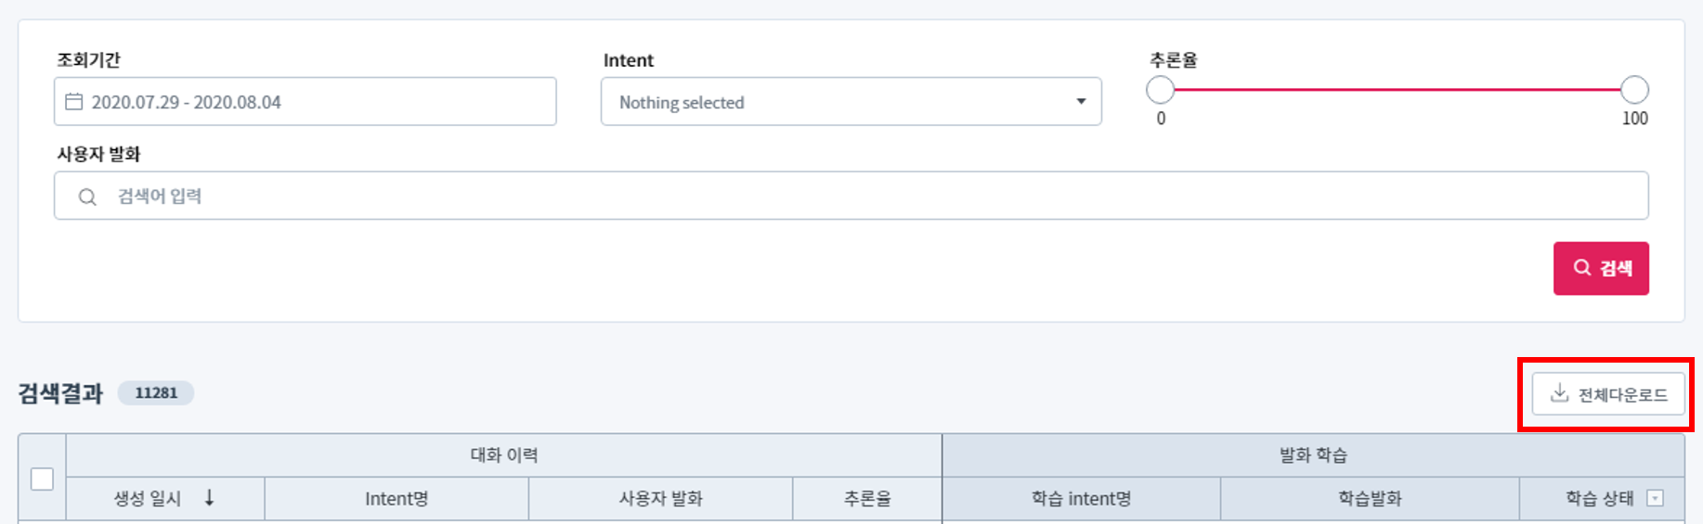This screenshot has width=1703, height=524.
Task: Click the 사용자 발화 search input field
Action: [x=851, y=196]
